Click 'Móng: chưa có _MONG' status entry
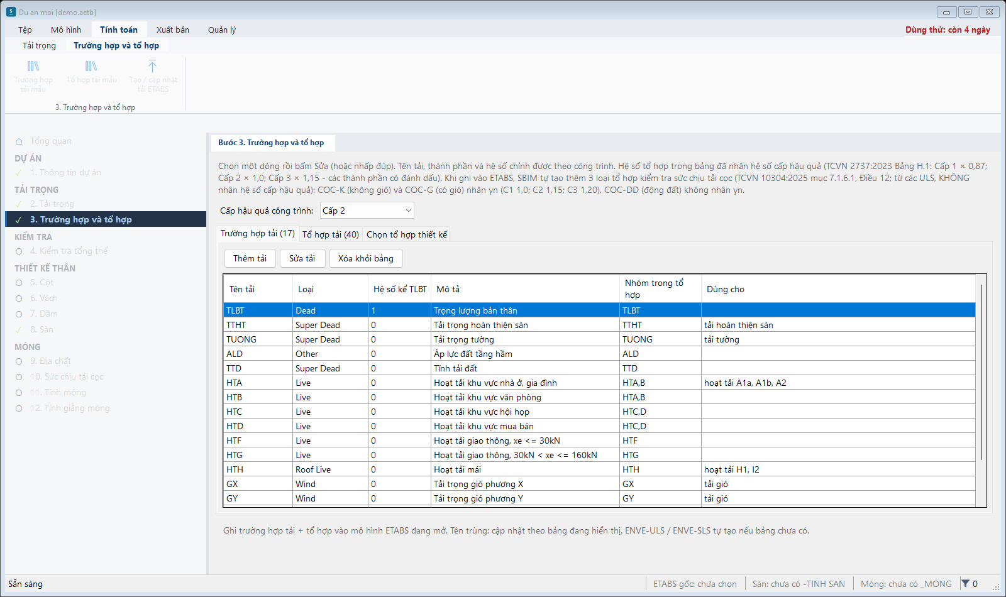 [x=906, y=584]
